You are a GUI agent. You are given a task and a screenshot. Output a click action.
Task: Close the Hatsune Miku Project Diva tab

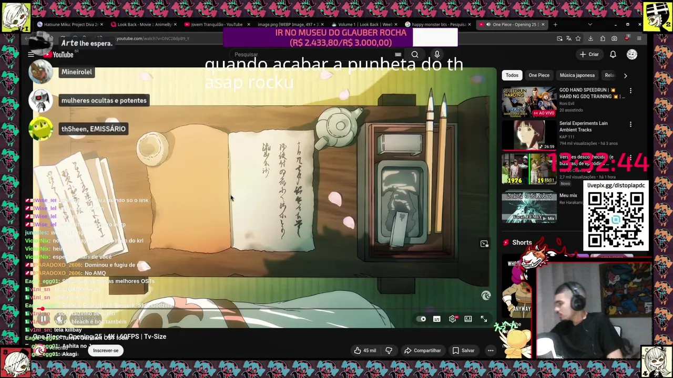click(101, 24)
